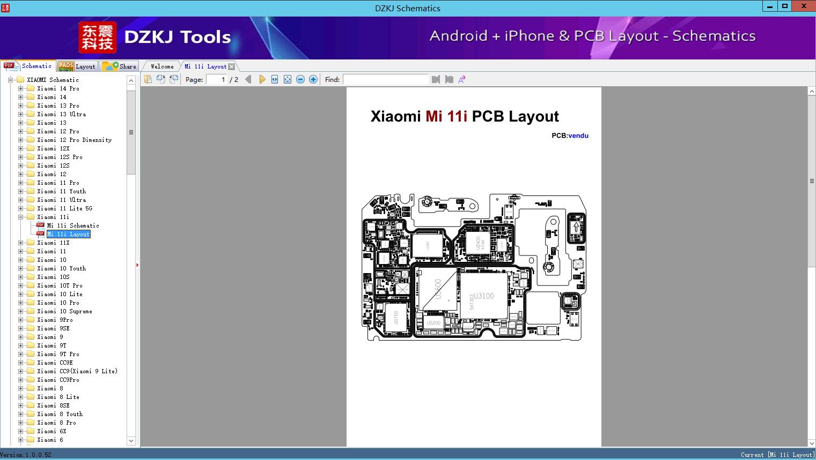
Task: Click the copy page icon
Action: pos(148,79)
